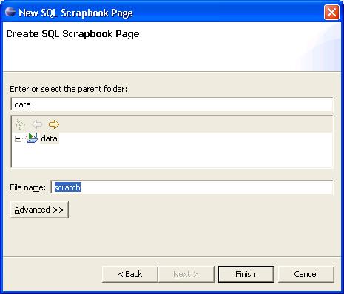Click the yellow forward arrow icon

pyautogui.click(x=54, y=124)
